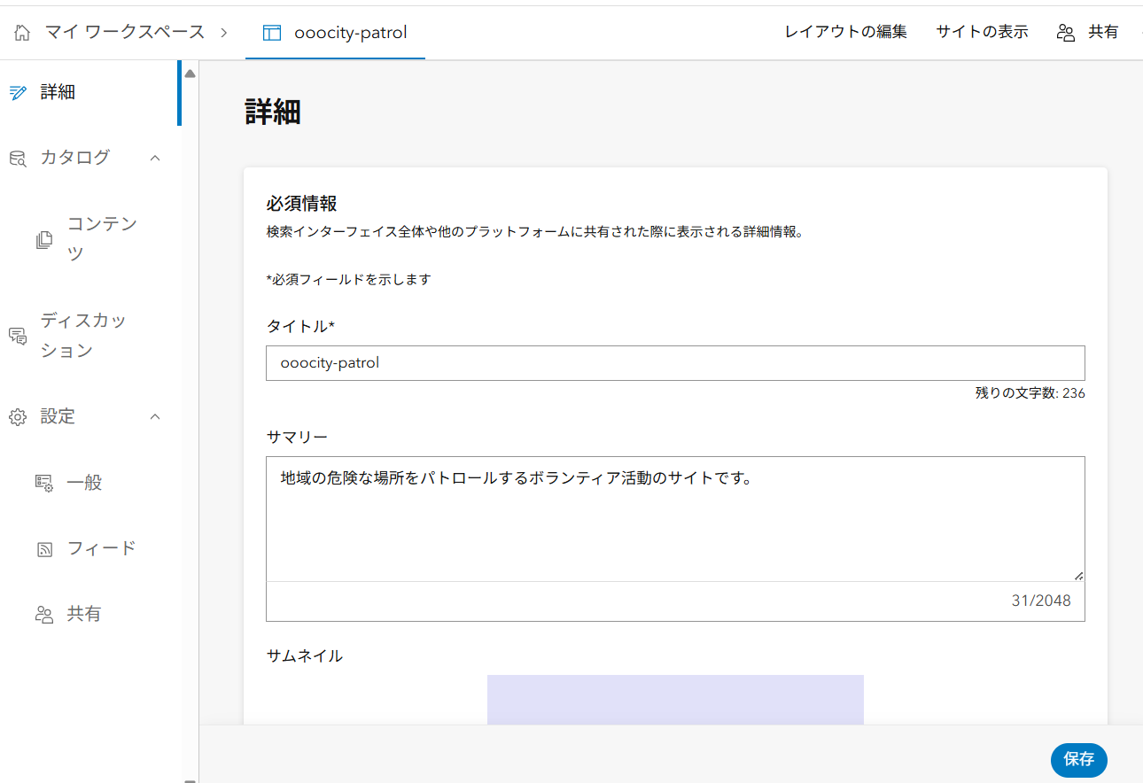Click the フィード feed icon
The height and width of the screenshot is (783, 1143).
(44, 549)
